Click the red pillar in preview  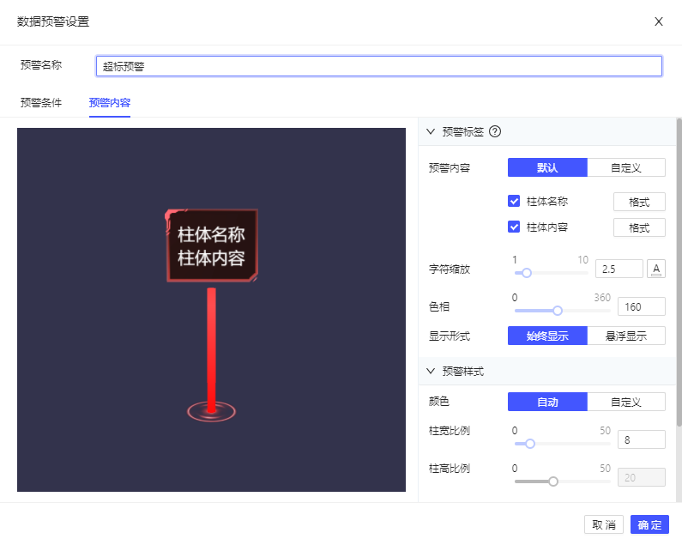(x=211, y=349)
